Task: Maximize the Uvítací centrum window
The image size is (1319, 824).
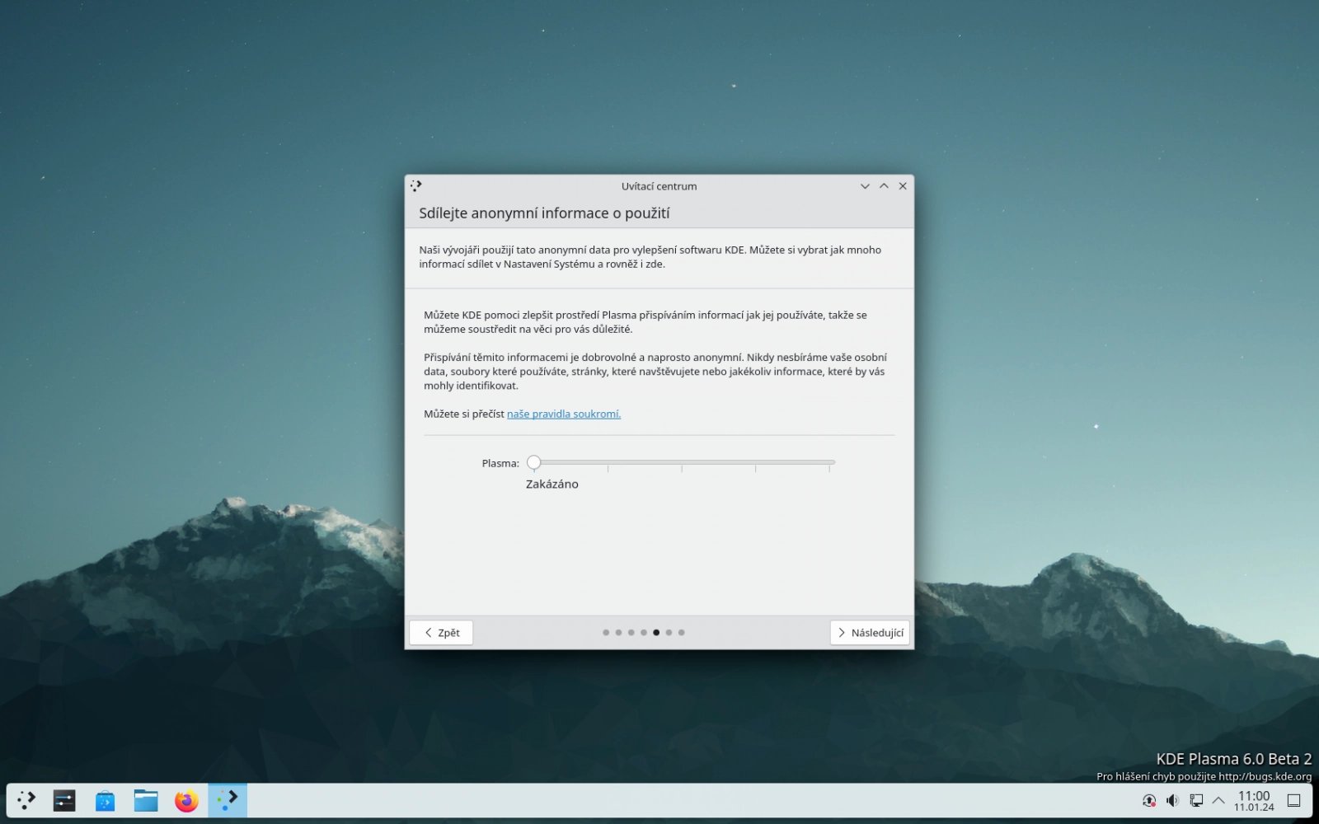Action: tap(884, 186)
